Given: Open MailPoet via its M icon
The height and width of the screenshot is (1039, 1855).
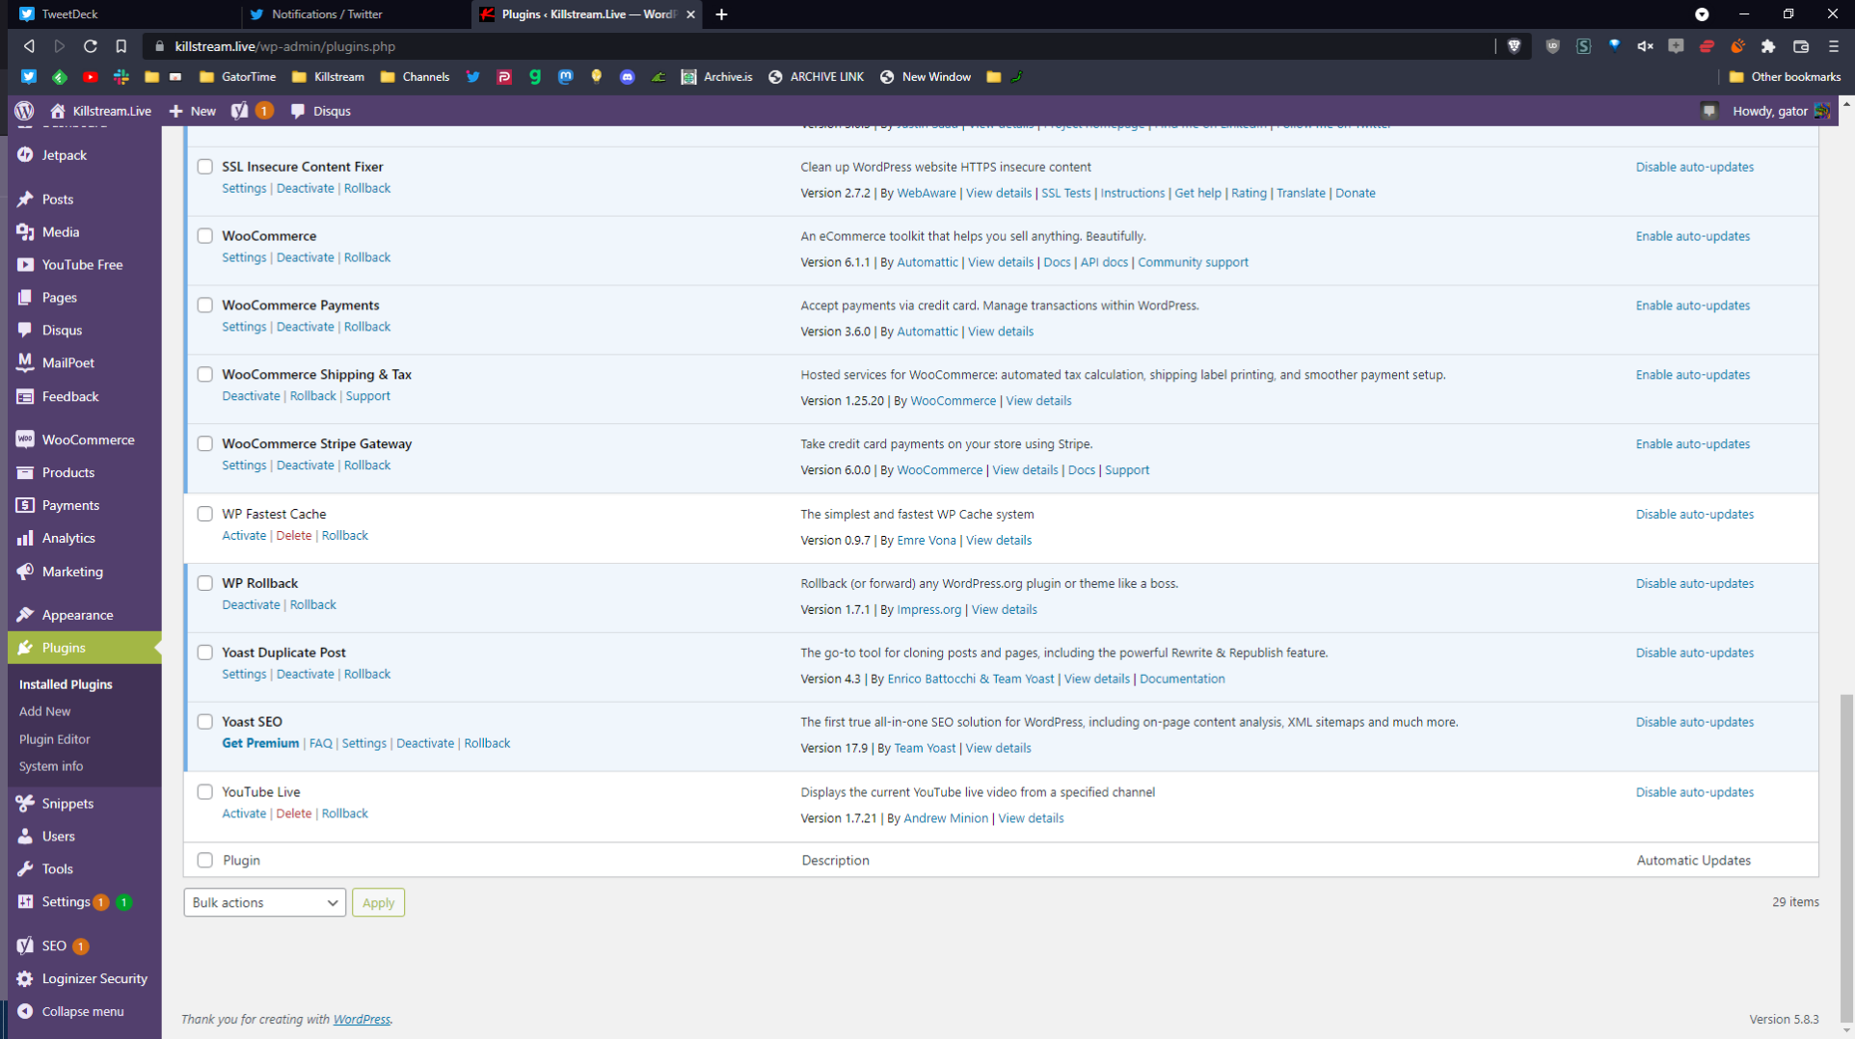Looking at the screenshot, I should [25, 363].
